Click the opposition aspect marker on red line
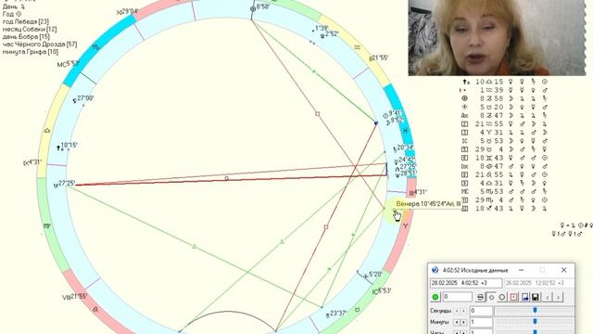This screenshot has height=334, width=593. pyautogui.click(x=226, y=178)
